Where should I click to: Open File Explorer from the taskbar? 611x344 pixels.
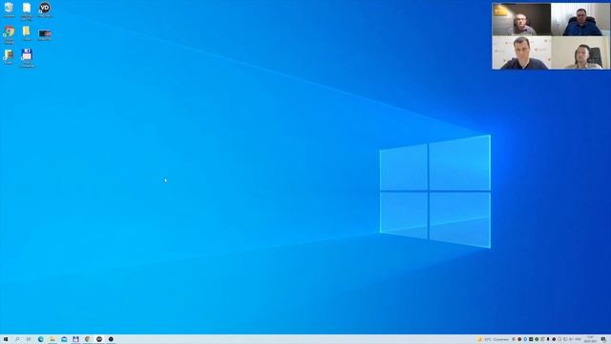point(53,339)
